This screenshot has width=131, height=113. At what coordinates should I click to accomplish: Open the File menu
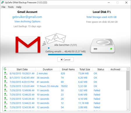click(3, 7)
